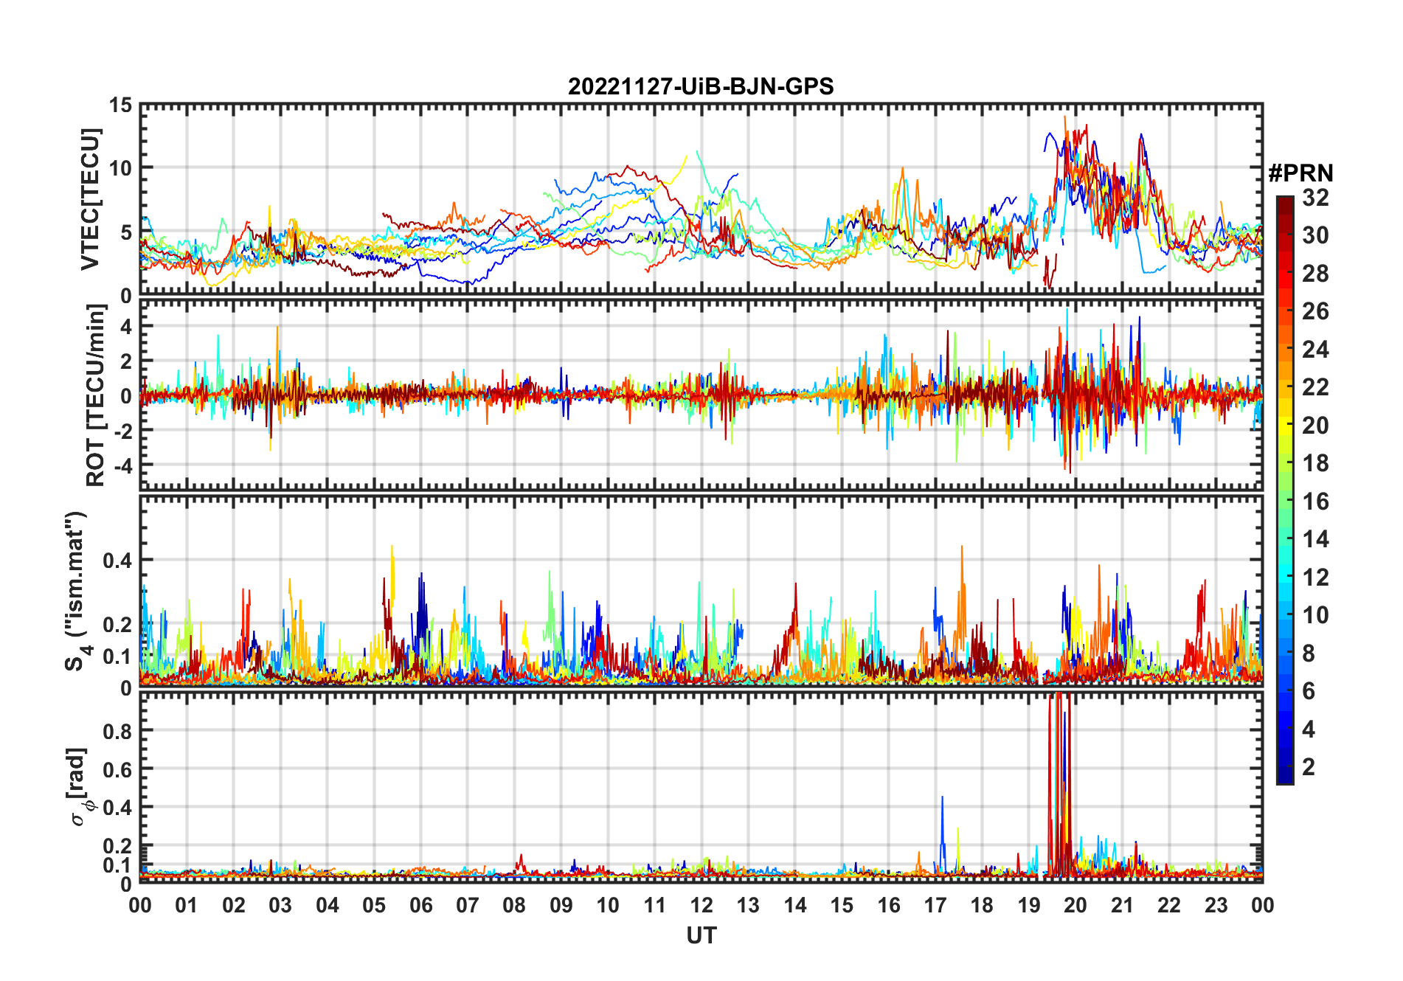
Task: Click colorbar tick label 24
Action: click(1315, 350)
